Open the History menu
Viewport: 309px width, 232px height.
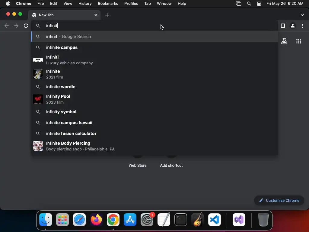(x=85, y=4)
